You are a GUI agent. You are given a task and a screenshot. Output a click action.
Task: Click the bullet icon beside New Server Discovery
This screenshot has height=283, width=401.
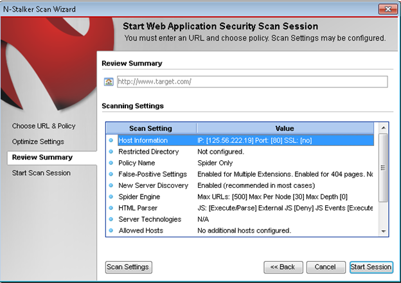pyautogui.click(x=111, y=185)
